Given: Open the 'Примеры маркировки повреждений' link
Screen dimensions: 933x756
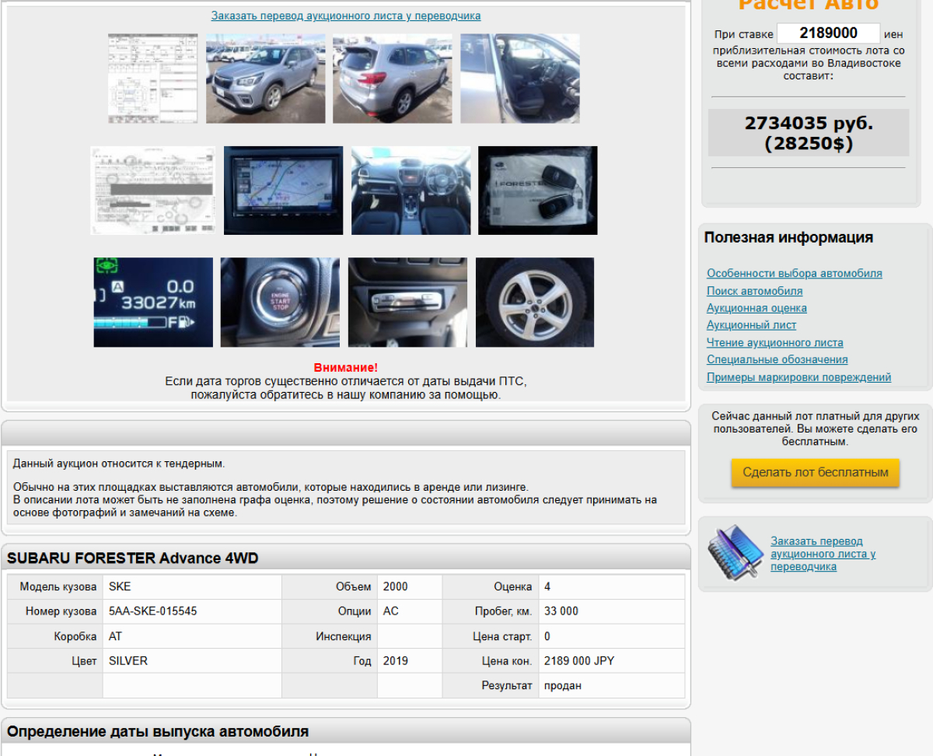Looking at the screenshot, I should point(799,377).
